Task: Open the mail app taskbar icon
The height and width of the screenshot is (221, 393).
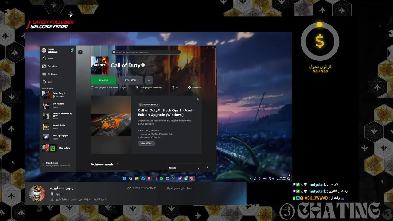Action: 143,178
